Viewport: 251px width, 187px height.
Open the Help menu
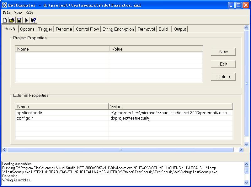coord(29,12)
